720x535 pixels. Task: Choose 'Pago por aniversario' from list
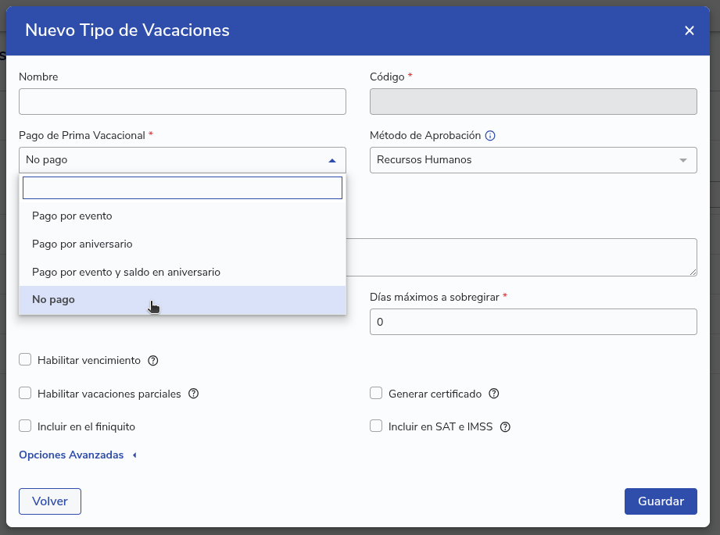(82, 244)
